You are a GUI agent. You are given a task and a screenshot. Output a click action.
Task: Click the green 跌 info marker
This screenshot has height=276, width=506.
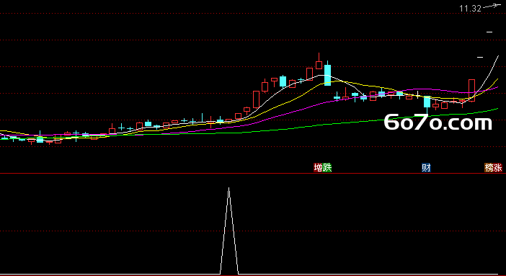pyautogui.click(x=327, y=167)
